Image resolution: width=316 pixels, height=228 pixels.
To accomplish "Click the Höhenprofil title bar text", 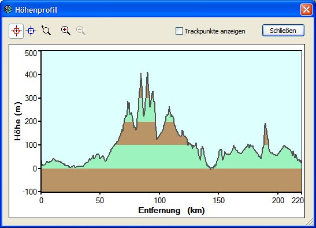I will coord(36,10).
